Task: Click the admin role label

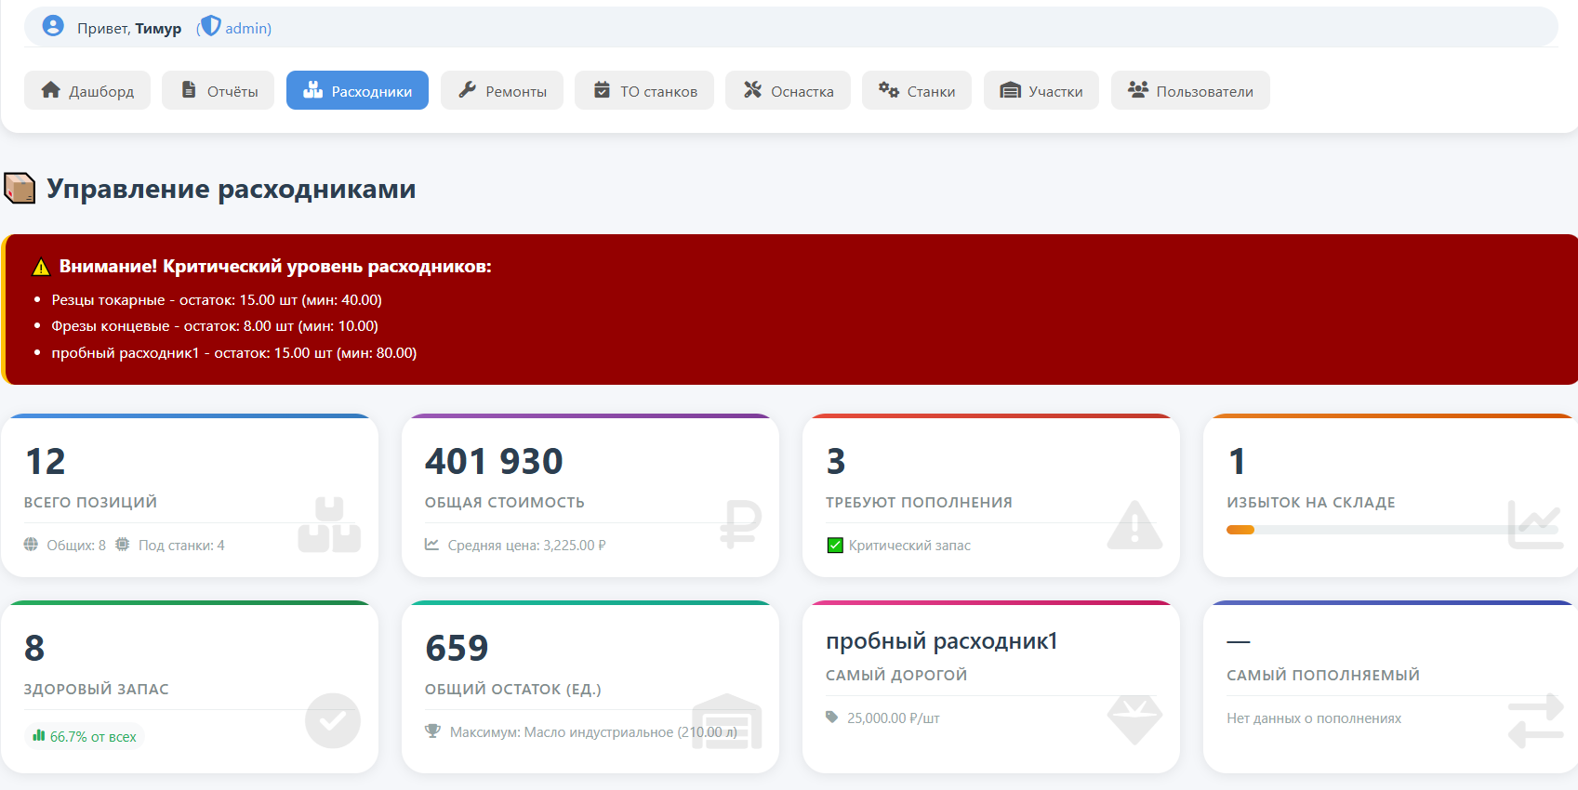Action: tap(248, 28)
